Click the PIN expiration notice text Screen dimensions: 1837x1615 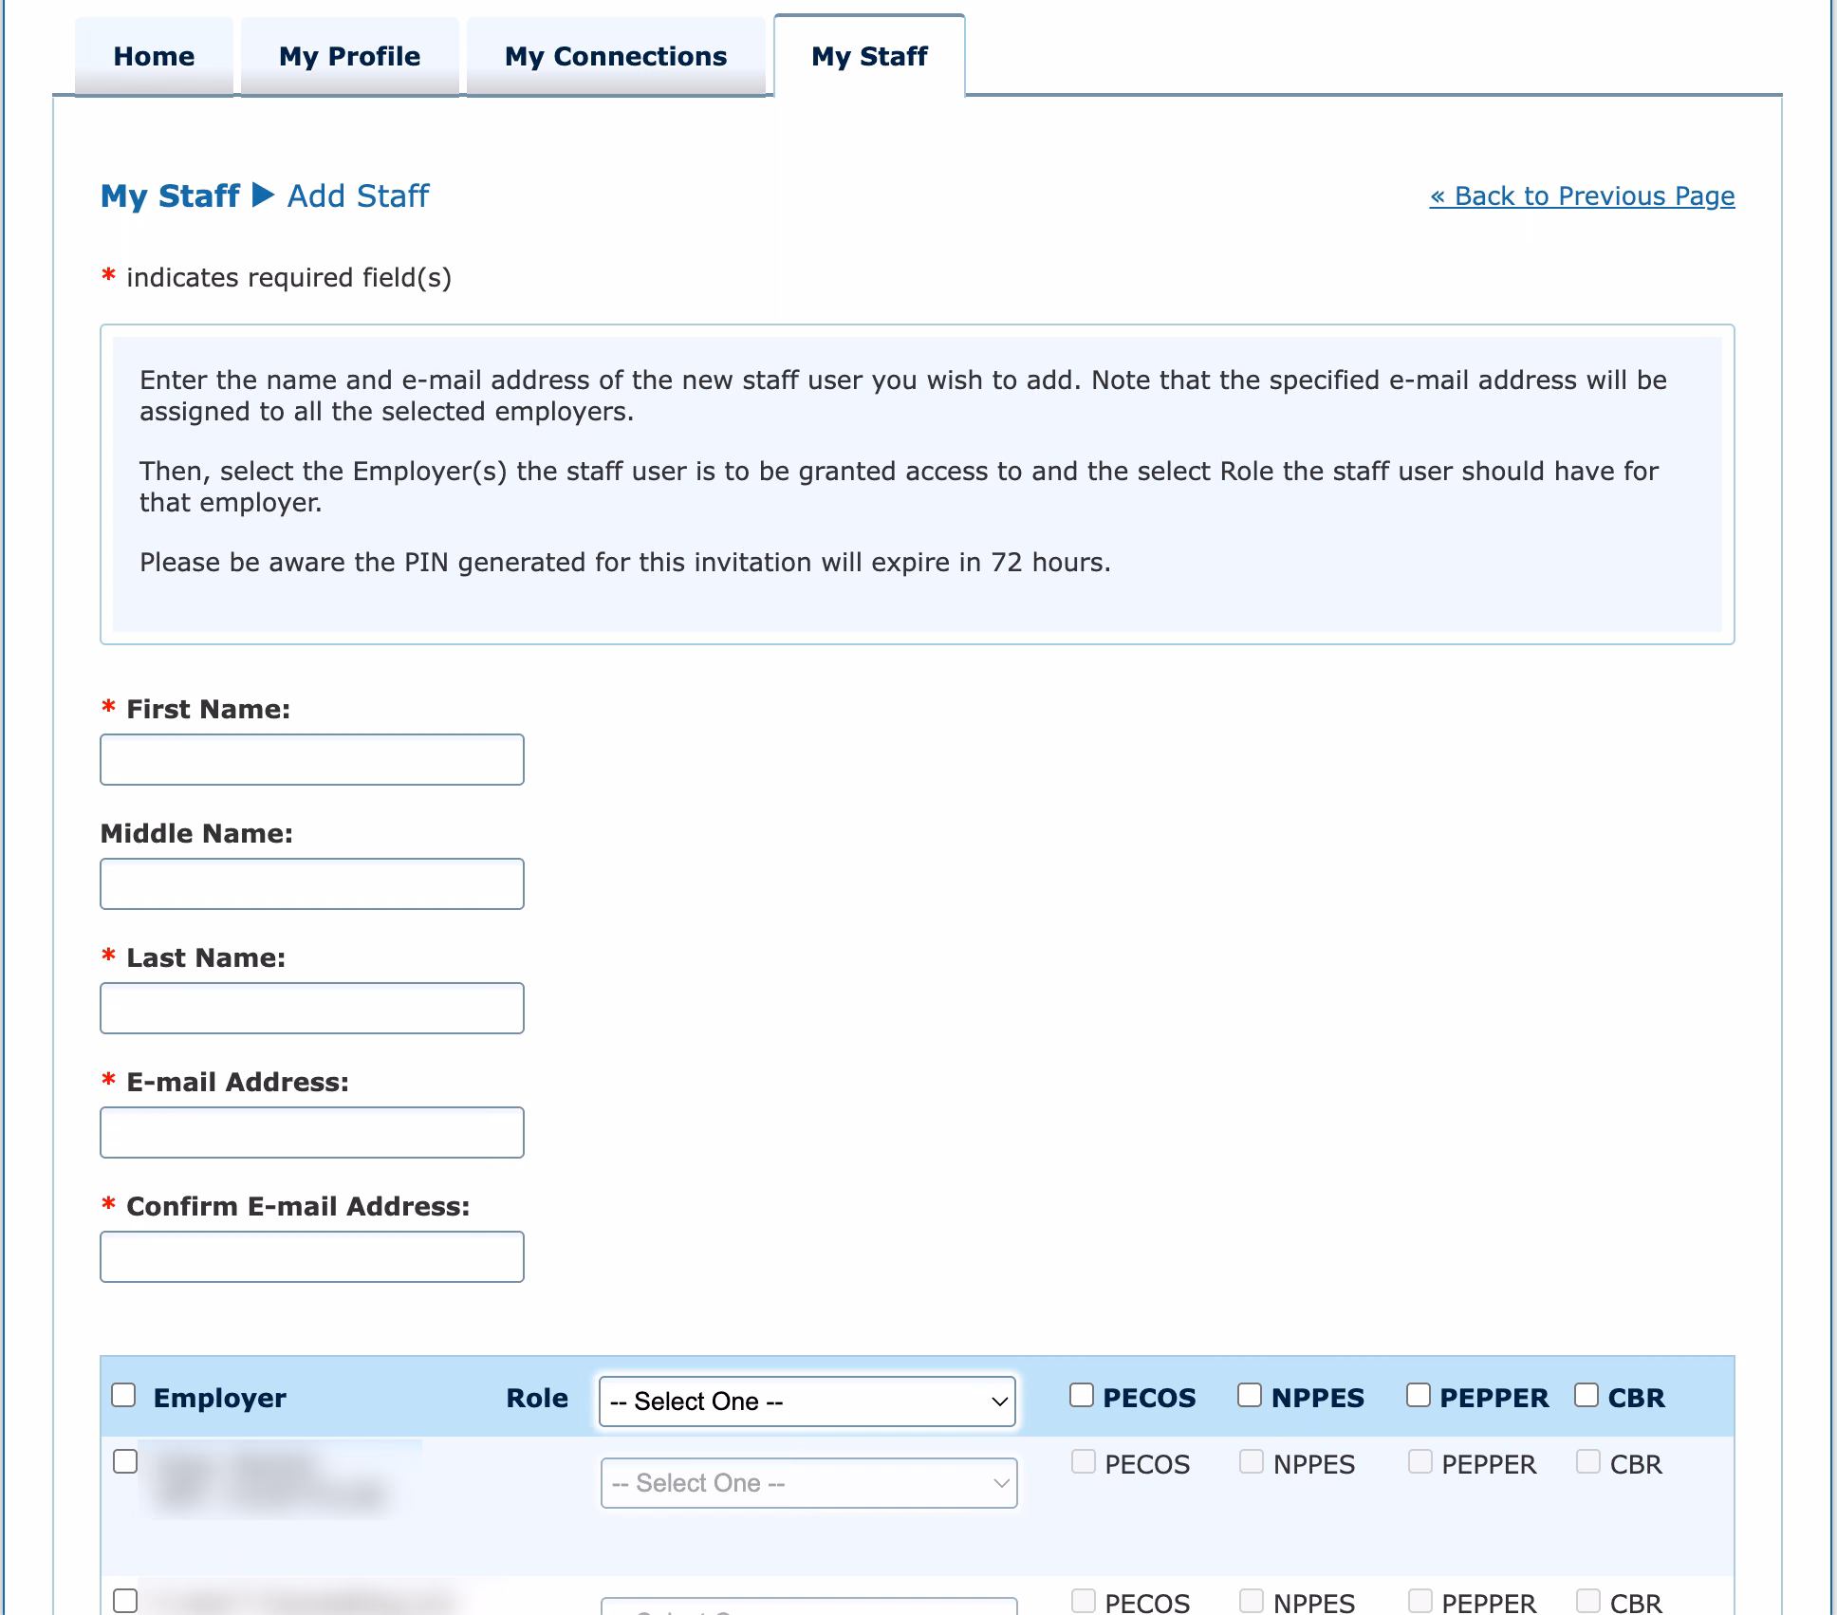tap(625, 562)
